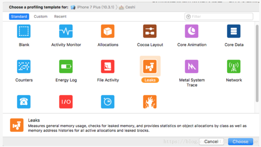Pick the Cocoa Layout template

click(x=150, y=31)
